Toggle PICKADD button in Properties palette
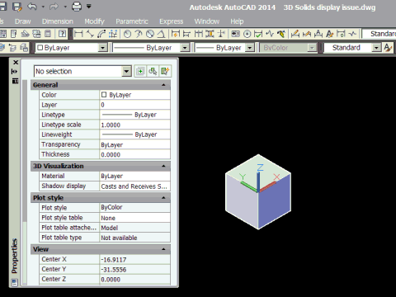 [x=140, y=72]
